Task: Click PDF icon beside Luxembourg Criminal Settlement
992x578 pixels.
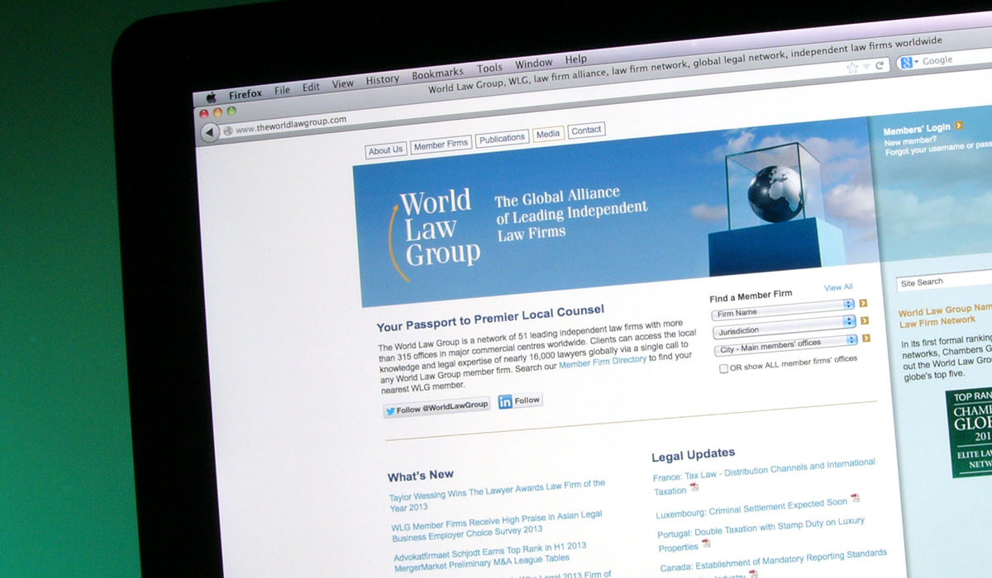Action: point(855,498)
